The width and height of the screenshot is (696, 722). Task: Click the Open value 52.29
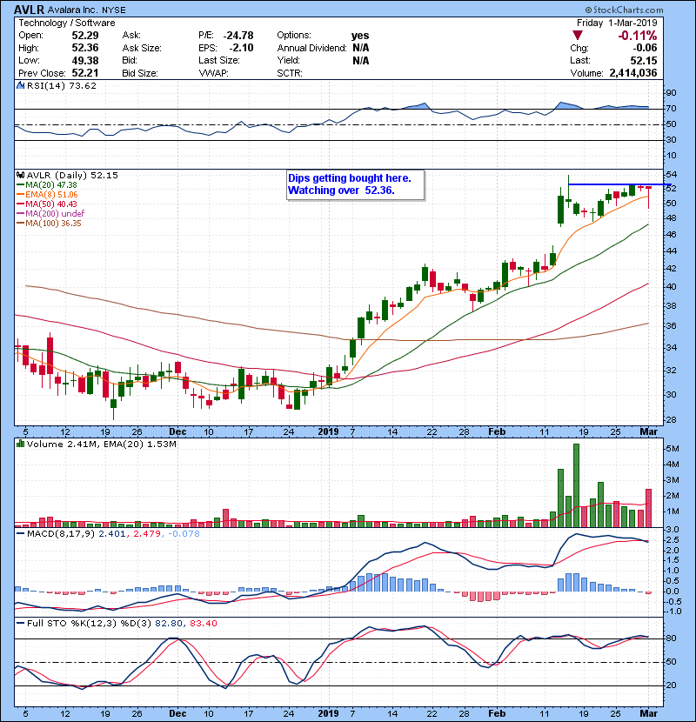(84, 36)
